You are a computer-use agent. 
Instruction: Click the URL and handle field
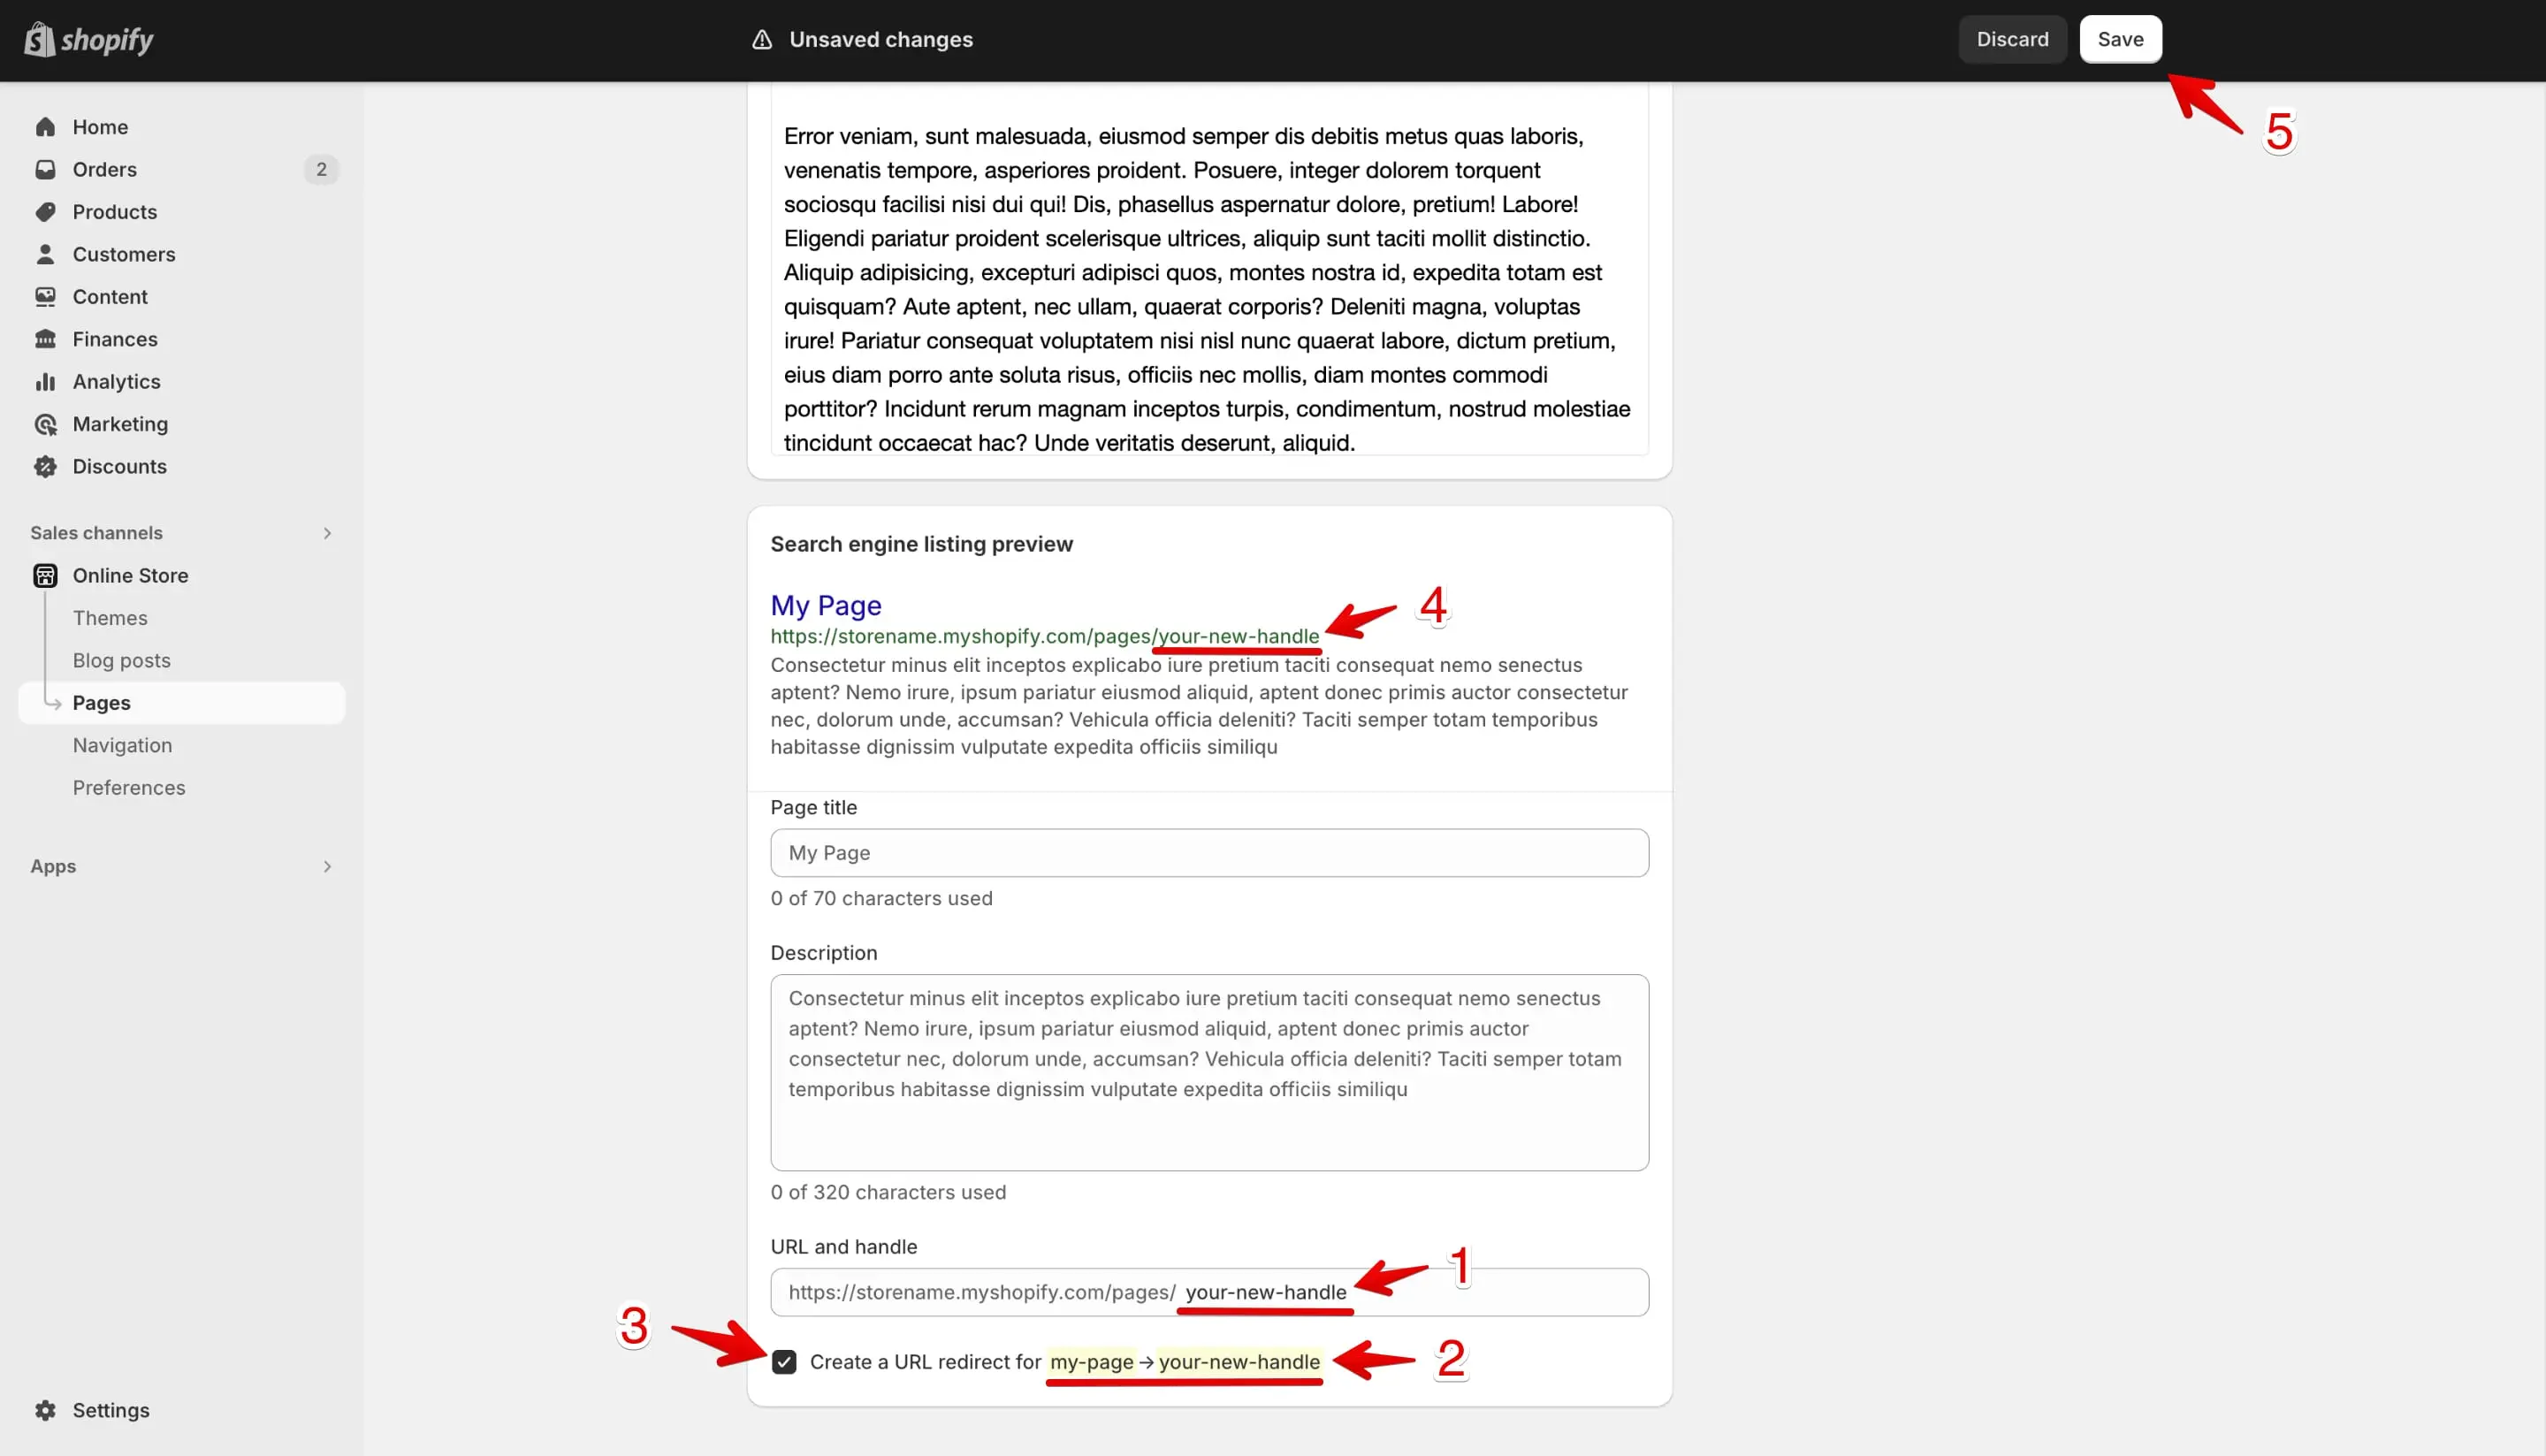1209,1292
